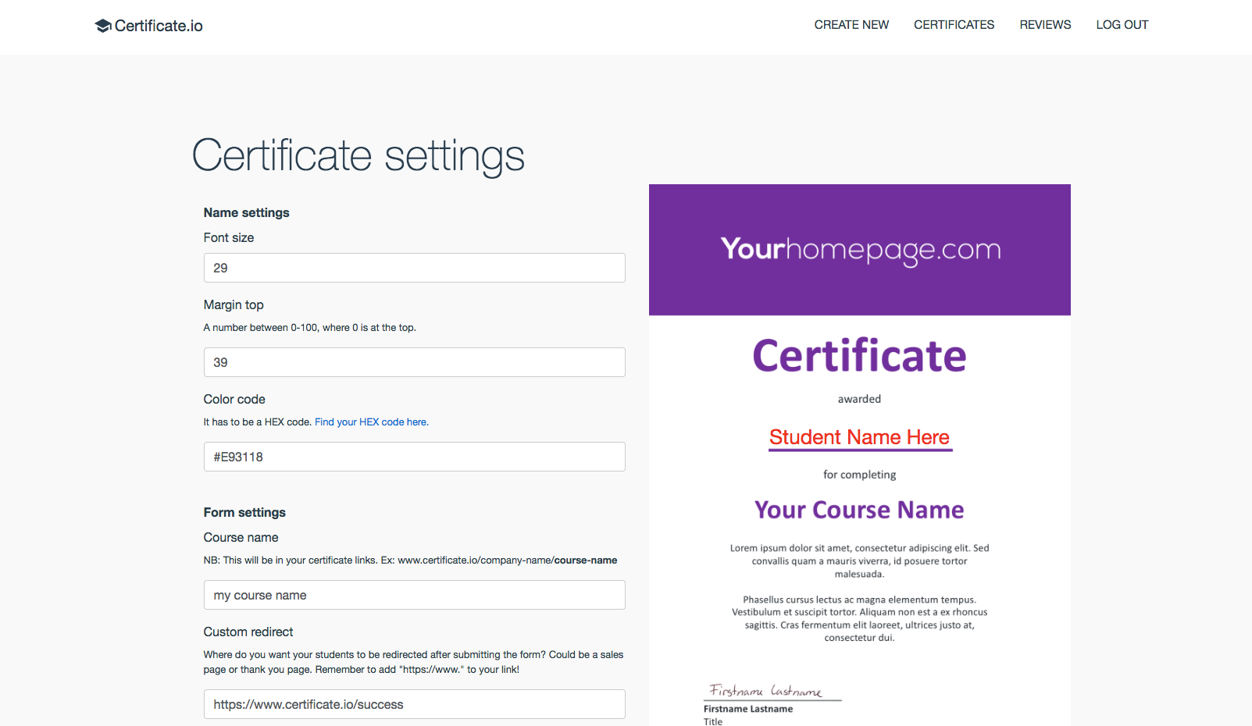Open the 'Find your HEX code here' link
Viewport: 1252px width, 726px height.
[371, 422]
